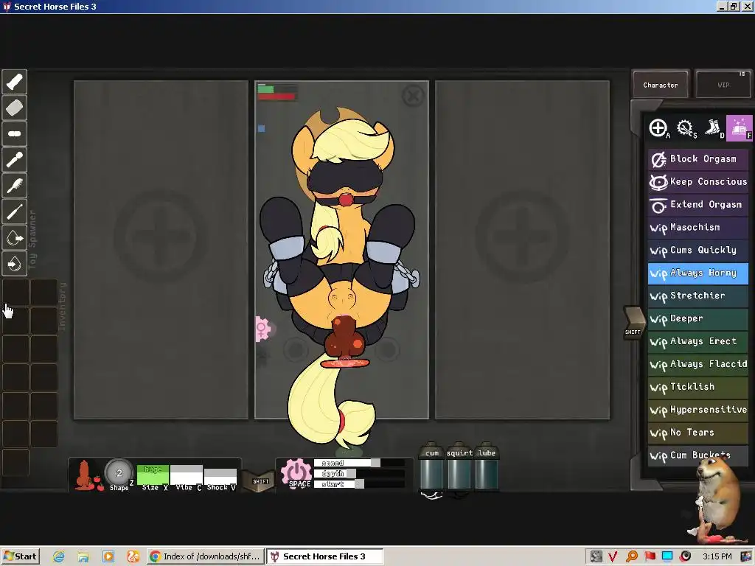Collapse the right panel with SHIFT arrow
Screen dimensions: 755x566
pyautogui.click(x=633, y=323)
